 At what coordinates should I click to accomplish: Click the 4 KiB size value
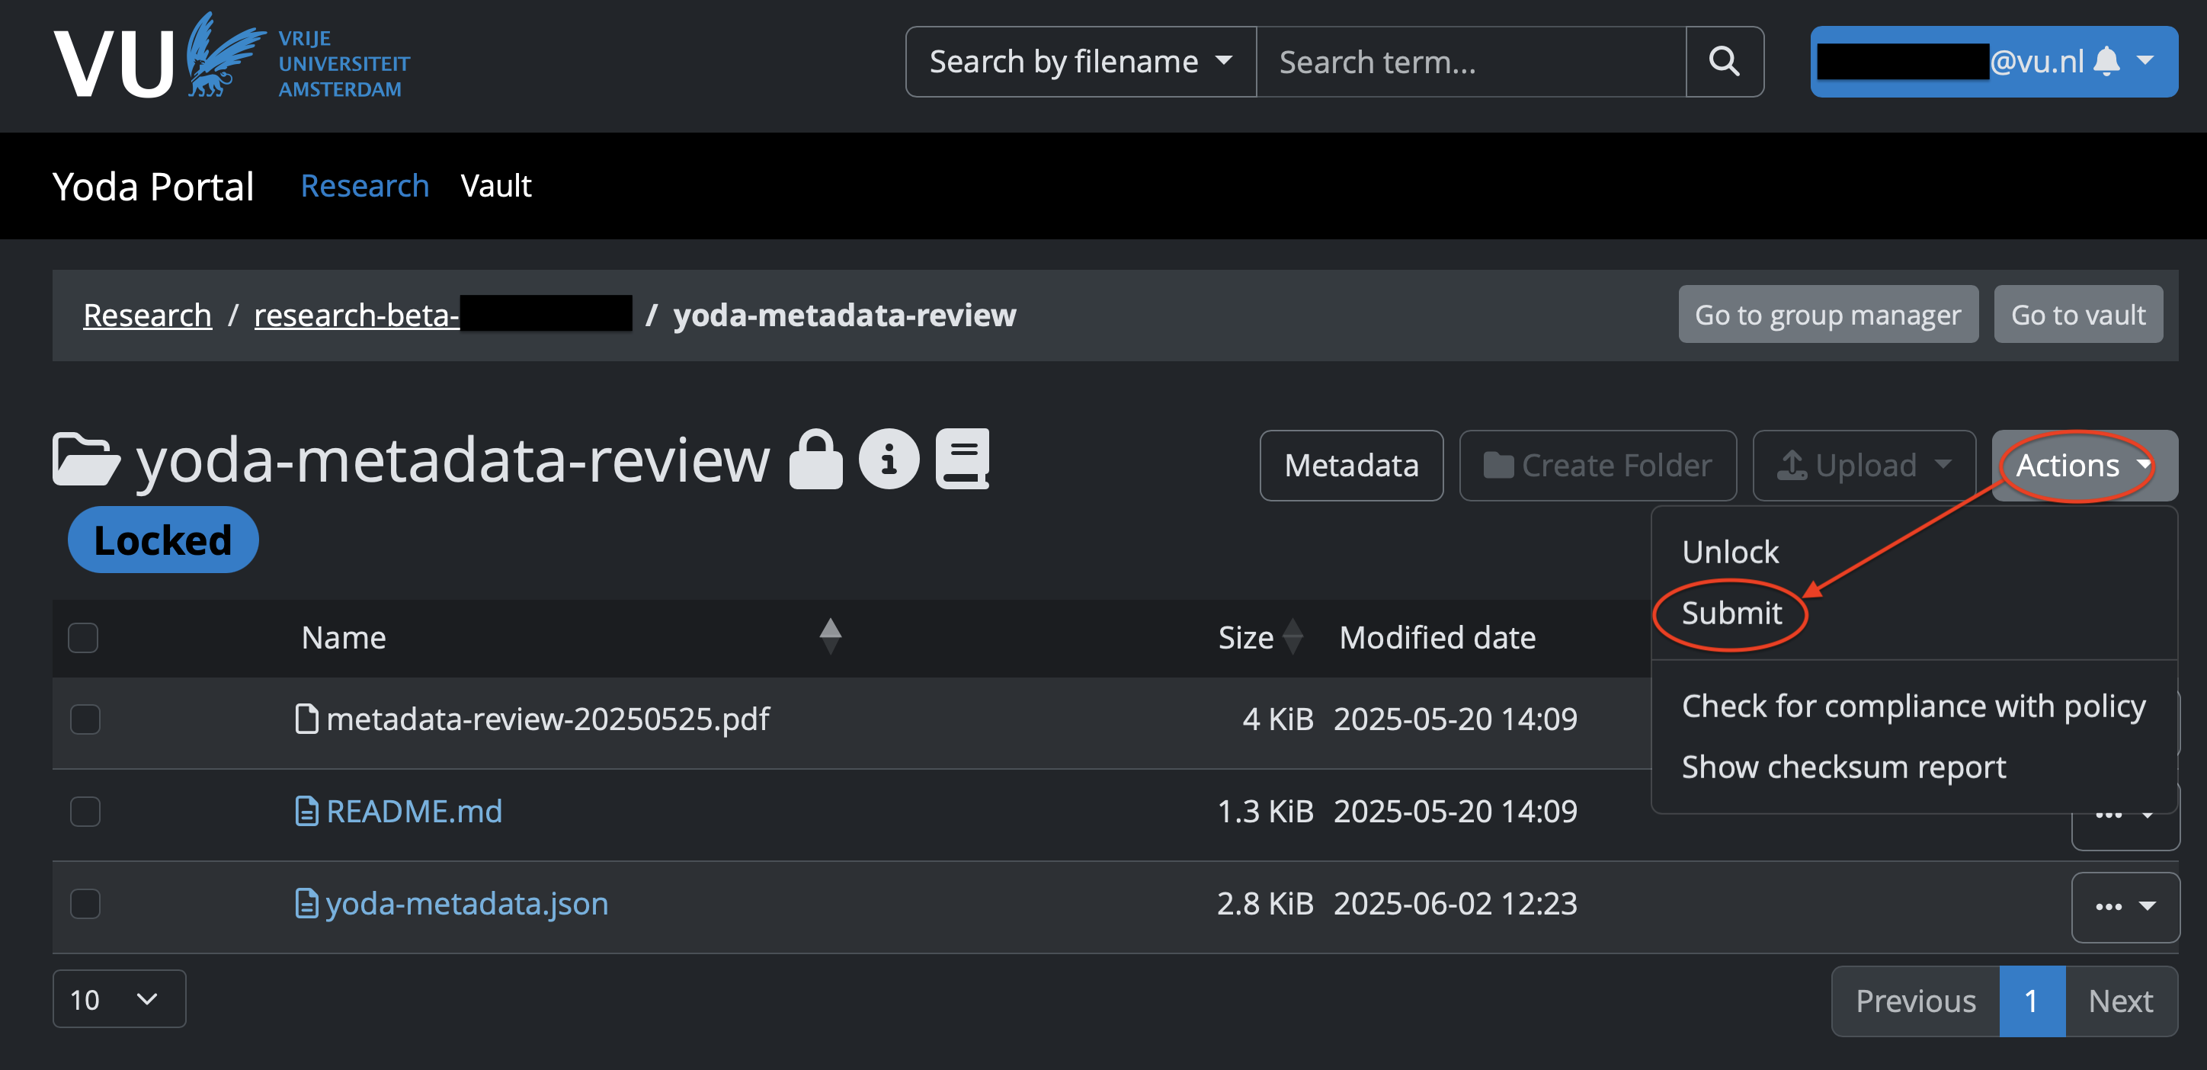[x=1278, y=719]
